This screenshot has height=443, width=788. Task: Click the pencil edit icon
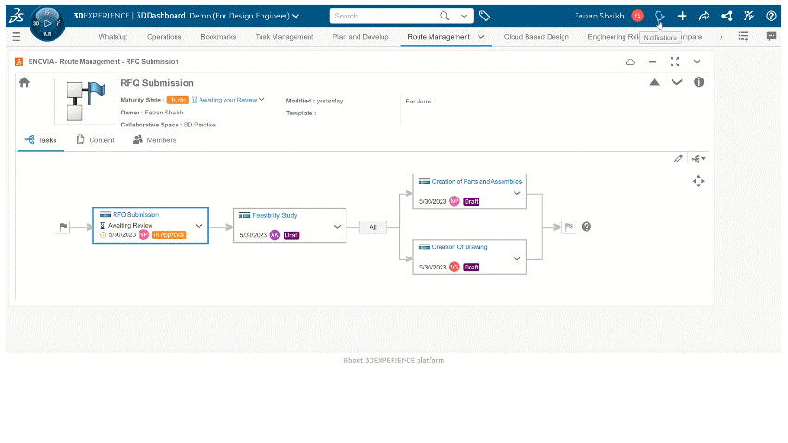point(678,159)
